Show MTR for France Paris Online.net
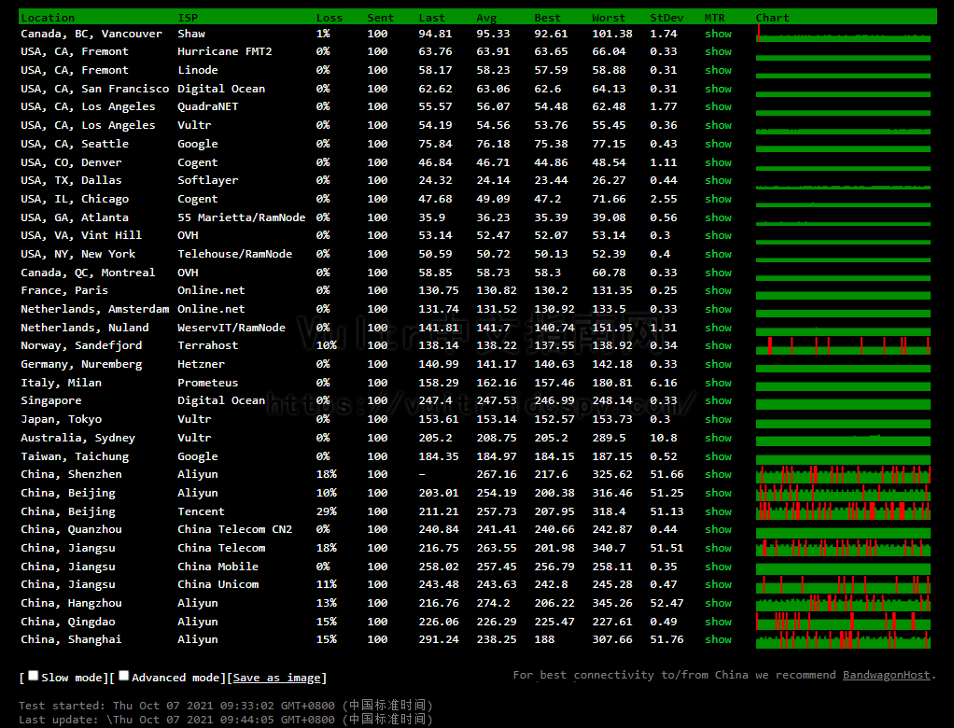Screen dimensions: 954x728 pos(718,290)
